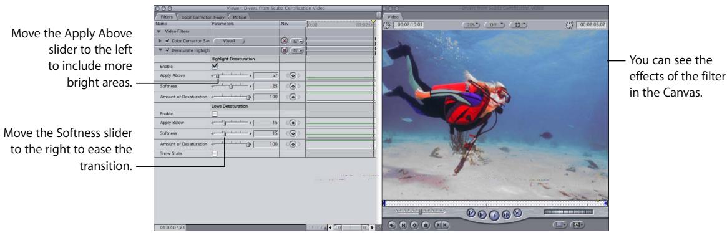
Task: Open Desaturate Highlights keyframe pop-up menu
Action: tap(297, 50)
